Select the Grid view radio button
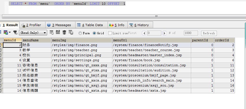The image size is (246, 109). (x=94, y=33)
